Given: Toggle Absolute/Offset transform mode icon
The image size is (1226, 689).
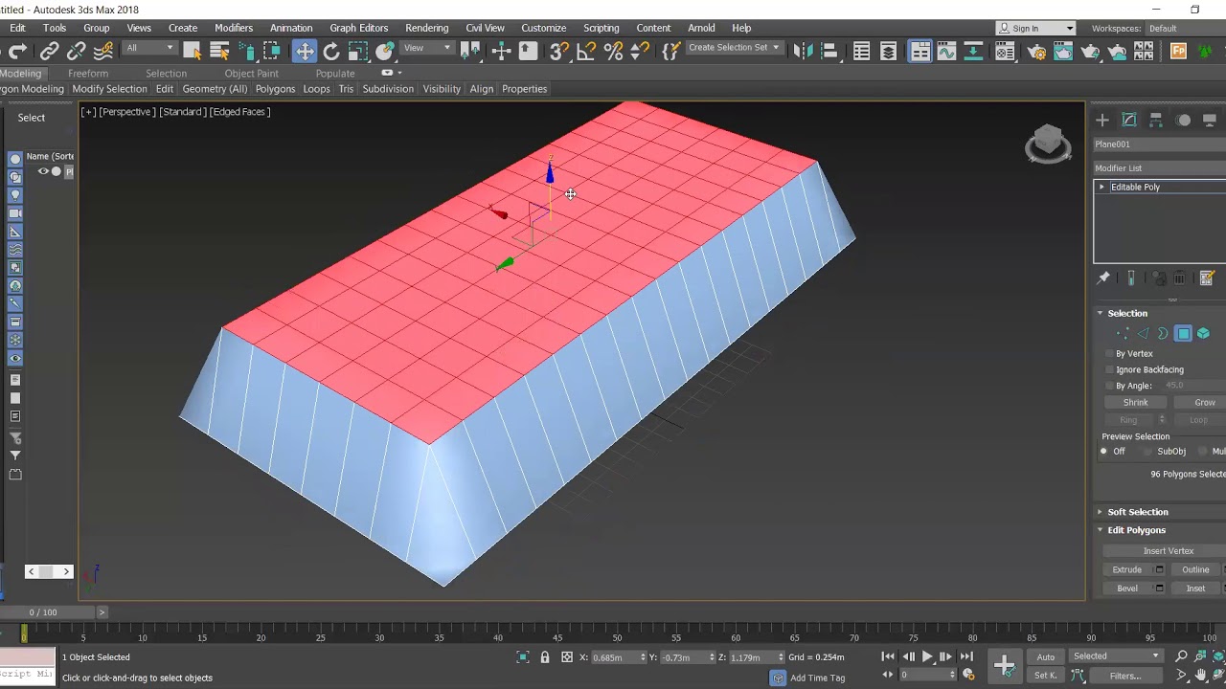Looking at the screenshot, I should pos(567,657).
